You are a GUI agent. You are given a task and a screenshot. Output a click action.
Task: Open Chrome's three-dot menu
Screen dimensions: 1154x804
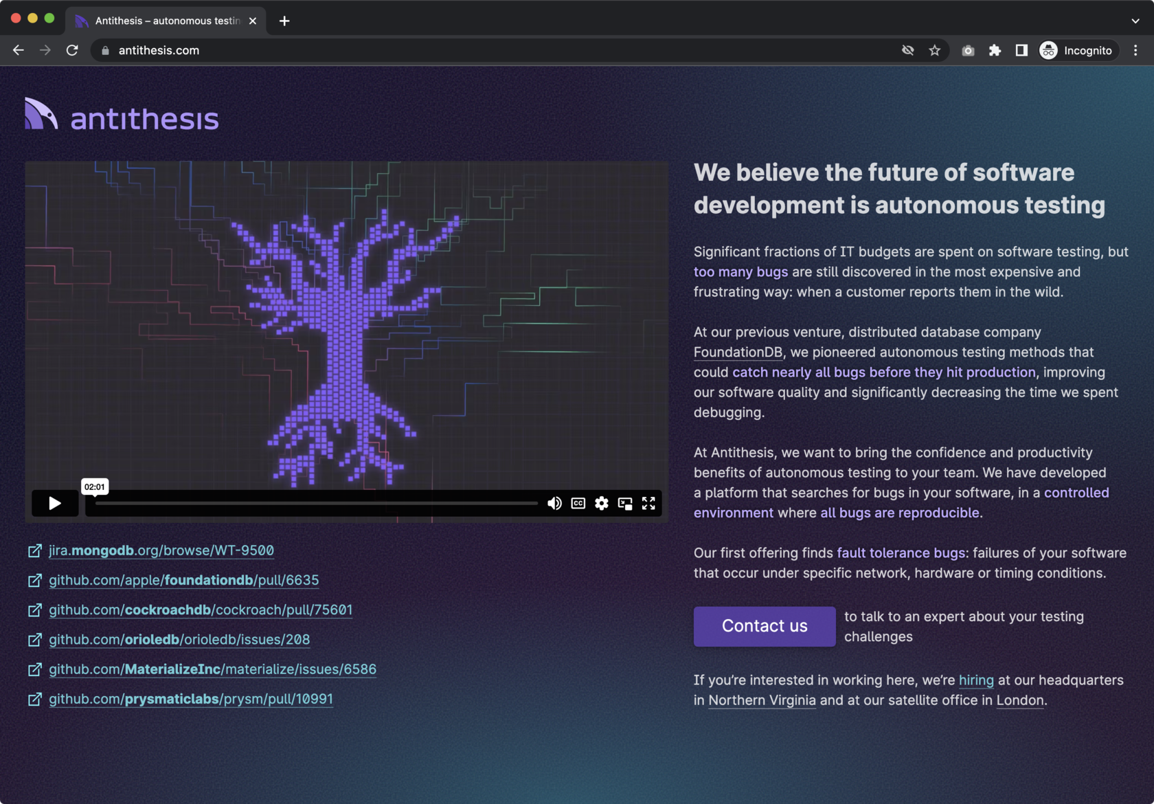pos(1135,50)
